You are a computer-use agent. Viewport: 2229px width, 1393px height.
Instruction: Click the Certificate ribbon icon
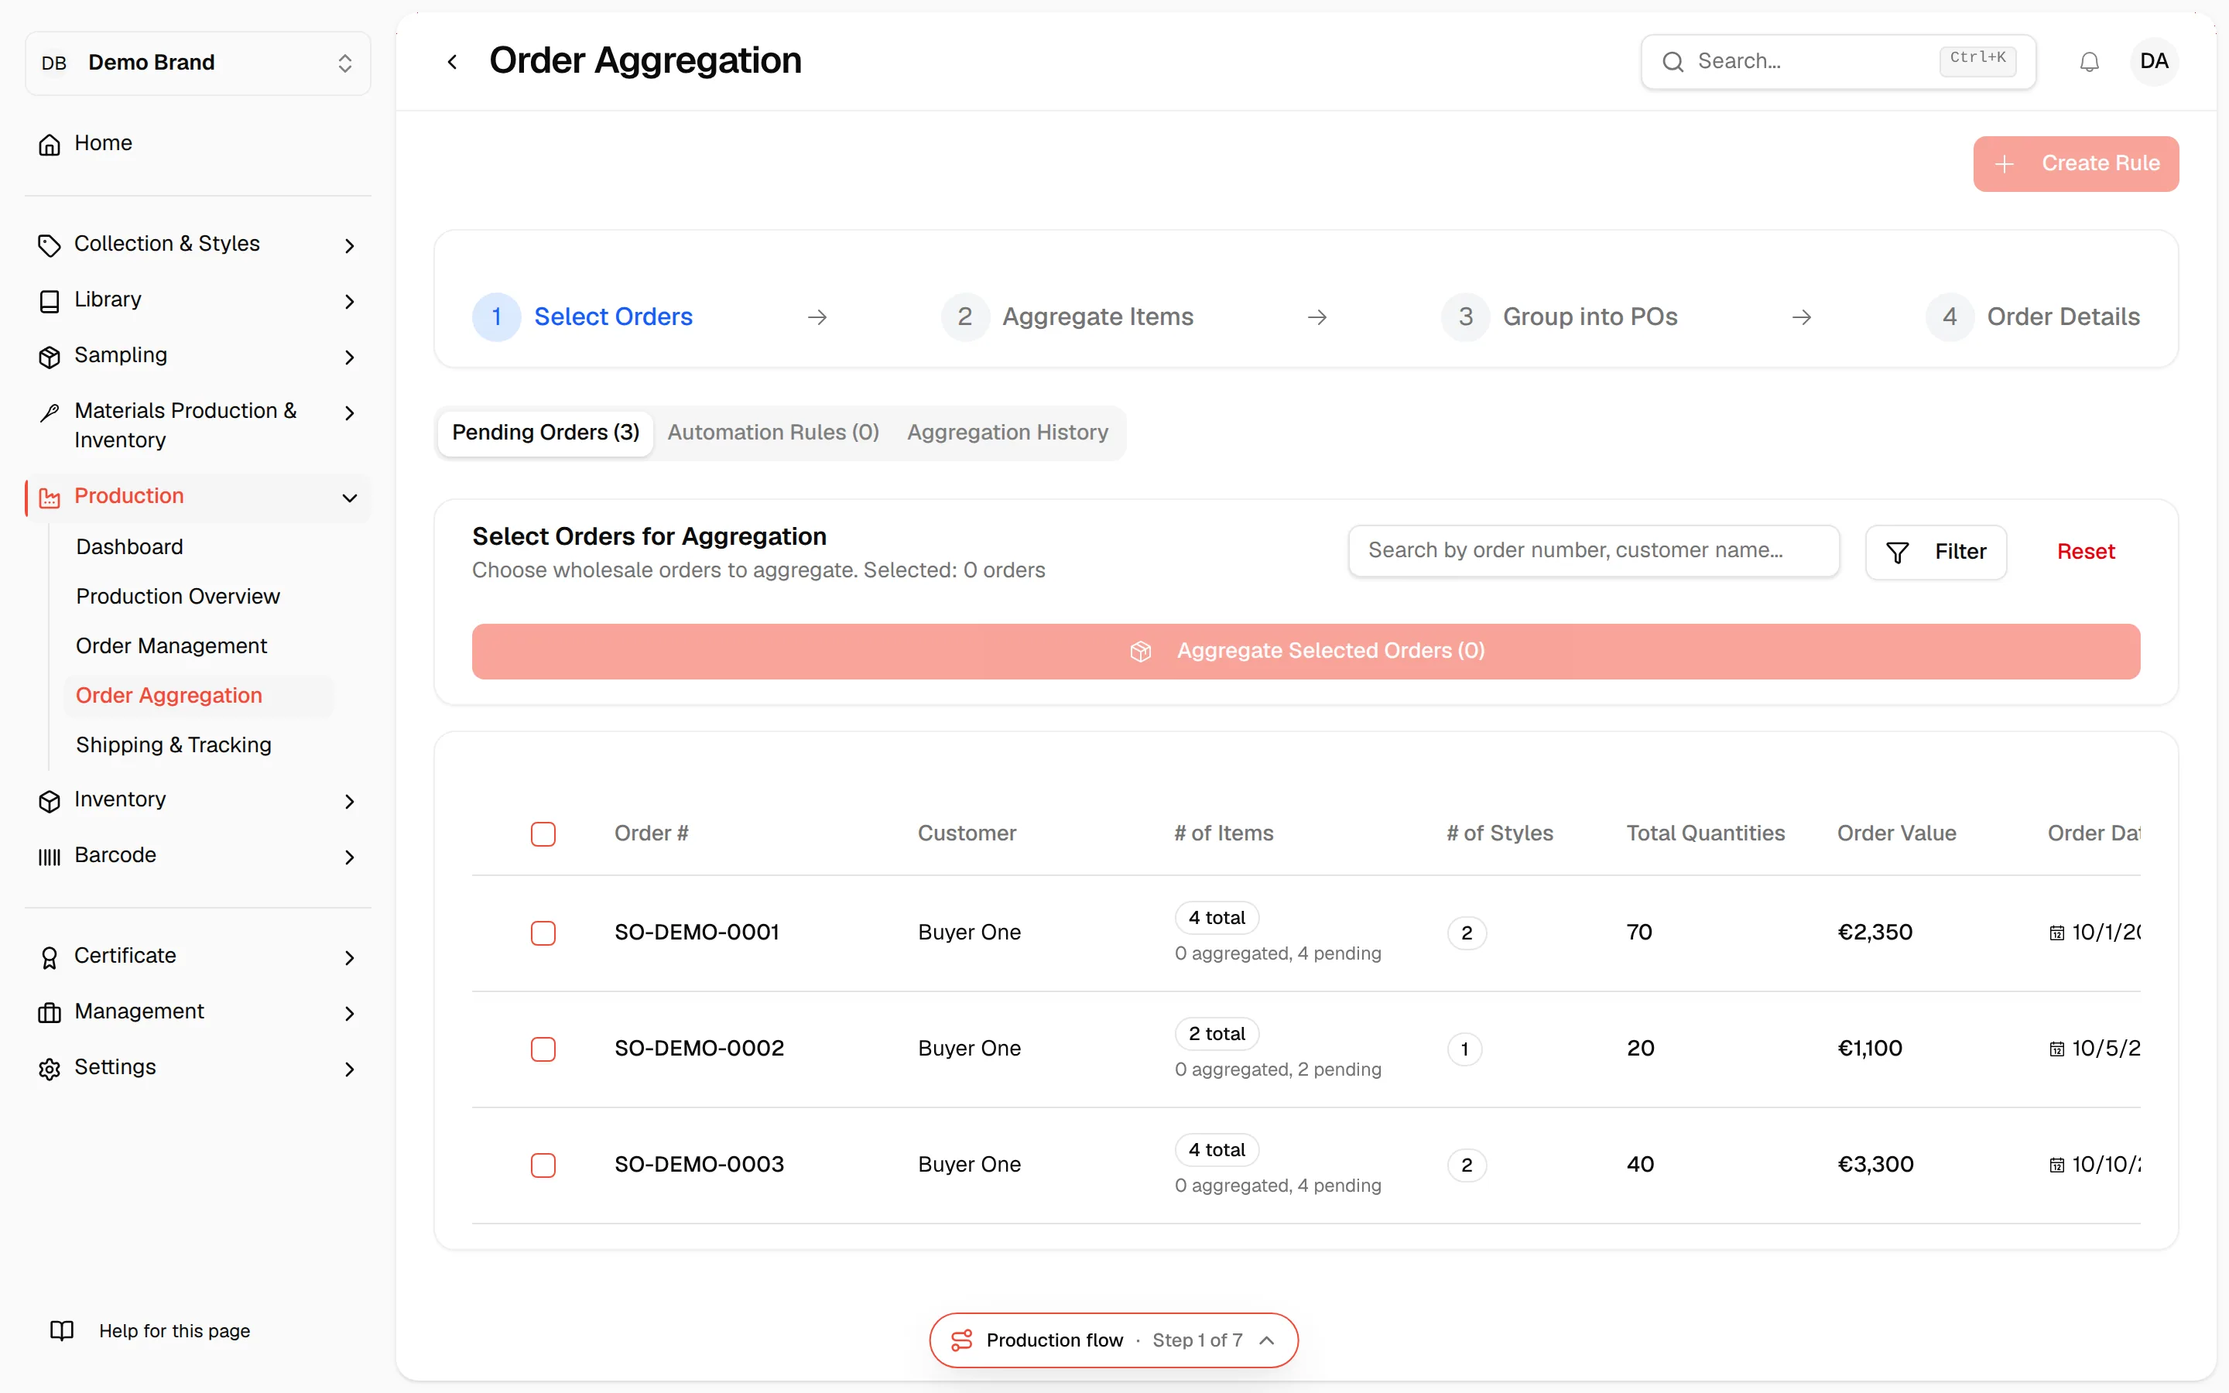tap(50, 957)
